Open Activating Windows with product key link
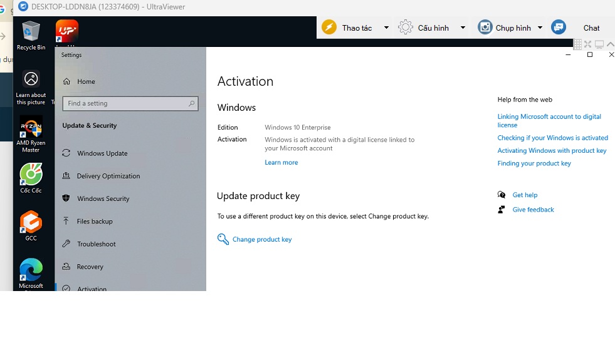This screenshot has width=615, height=338. coord(552,150)
